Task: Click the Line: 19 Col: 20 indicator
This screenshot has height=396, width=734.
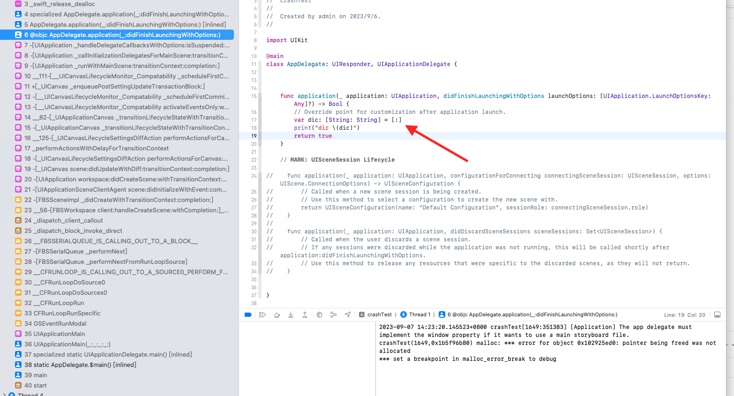Action: coord(684,315)
